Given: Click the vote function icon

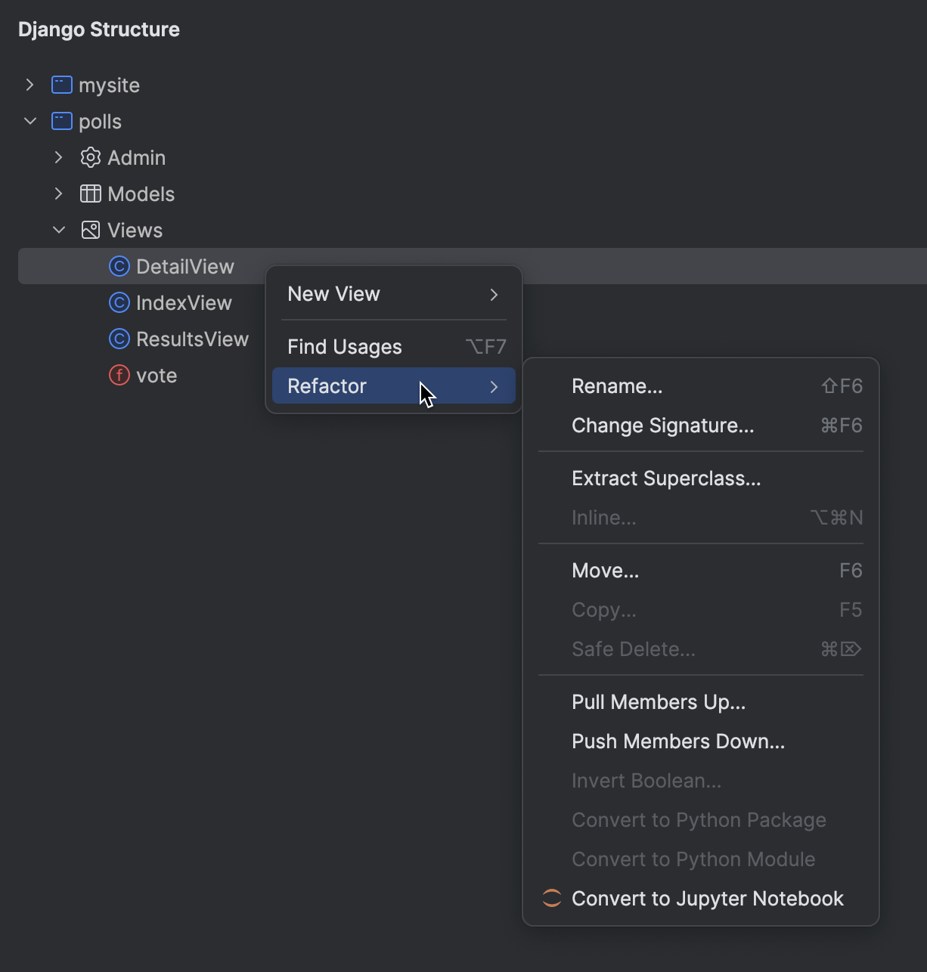Looking at the screenshot, I should tap(119, 375).
